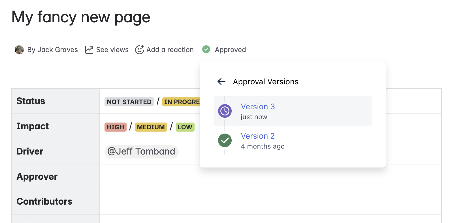Click the yellow MEDIUM impact lozenge

(151, 127)
